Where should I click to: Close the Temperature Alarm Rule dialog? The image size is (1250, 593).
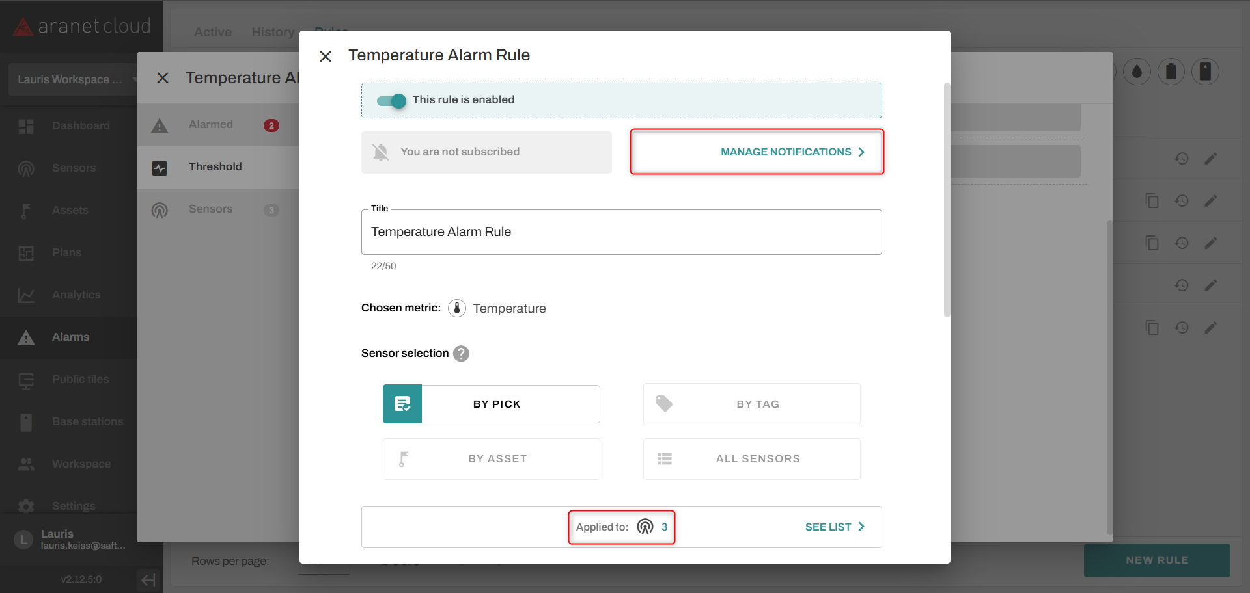[326, 57]
